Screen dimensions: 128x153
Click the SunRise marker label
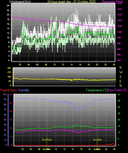click(47, 140)
